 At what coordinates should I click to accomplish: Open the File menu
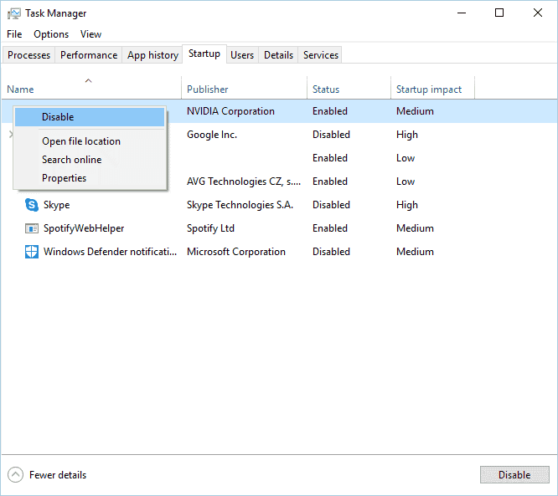coord(14,34)
